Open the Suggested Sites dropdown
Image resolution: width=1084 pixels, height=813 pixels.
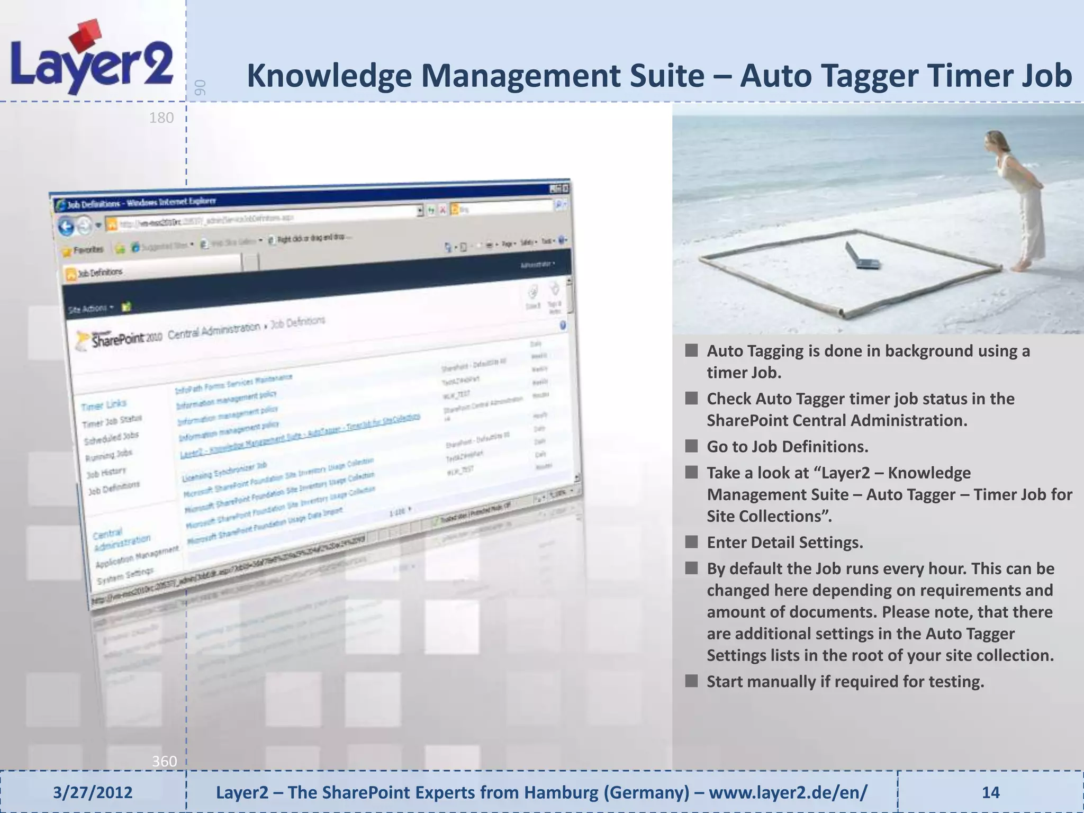click(x=162, y=246)
